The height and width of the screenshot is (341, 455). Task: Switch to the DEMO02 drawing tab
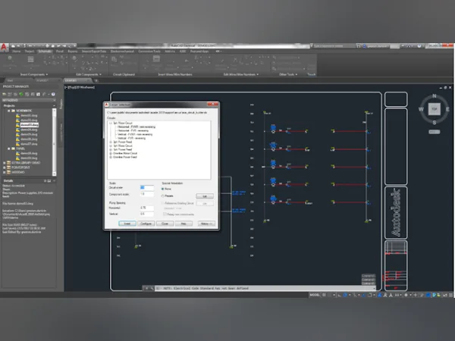click(42, 80)
